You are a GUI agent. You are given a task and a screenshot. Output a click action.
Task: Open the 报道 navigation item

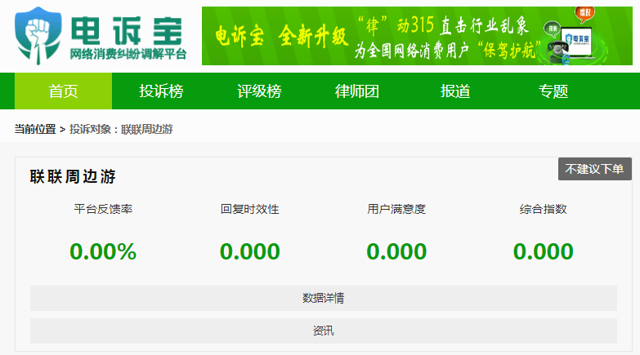pos(455,91)
